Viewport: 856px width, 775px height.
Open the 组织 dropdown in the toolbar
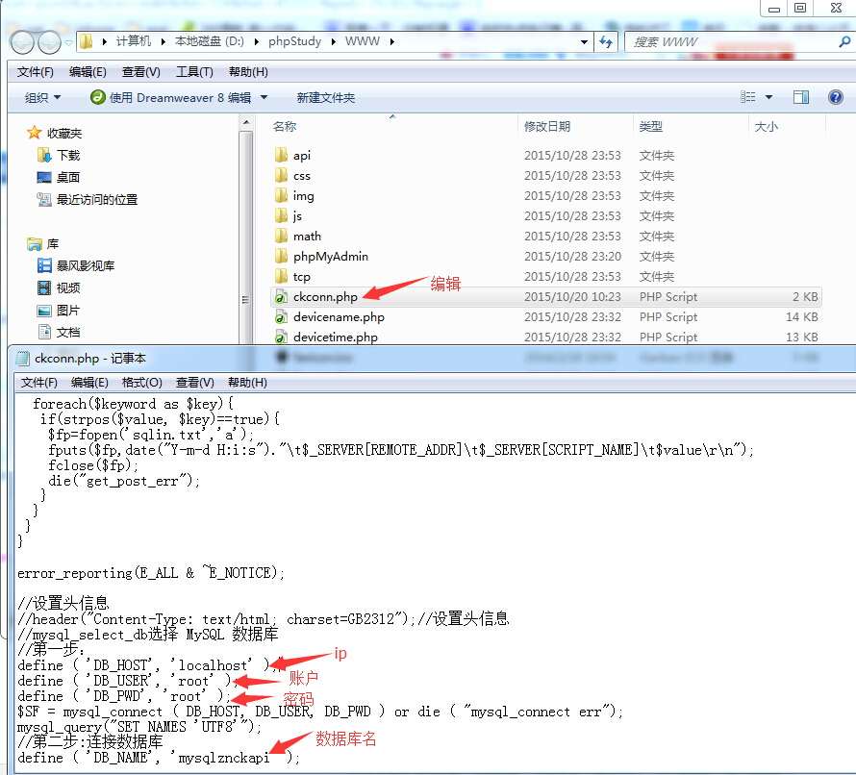click(42, 98)
